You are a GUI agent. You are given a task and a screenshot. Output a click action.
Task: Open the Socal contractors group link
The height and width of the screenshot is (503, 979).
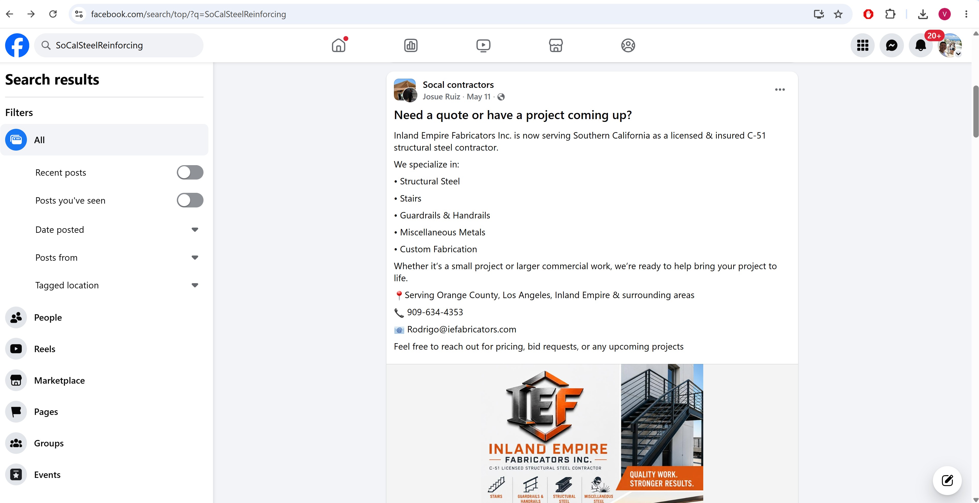click(x=458, y=85)
